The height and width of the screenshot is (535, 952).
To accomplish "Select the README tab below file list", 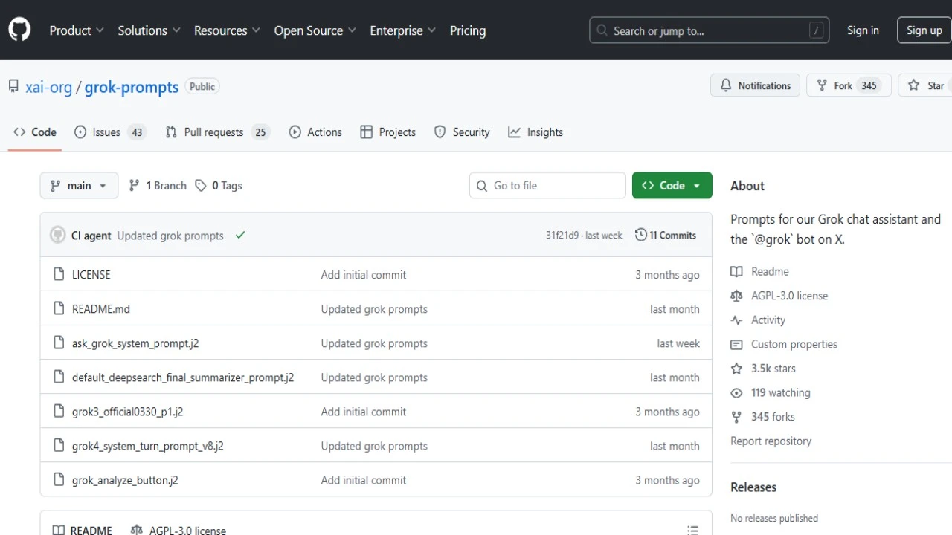I will [x=83, y=530].
